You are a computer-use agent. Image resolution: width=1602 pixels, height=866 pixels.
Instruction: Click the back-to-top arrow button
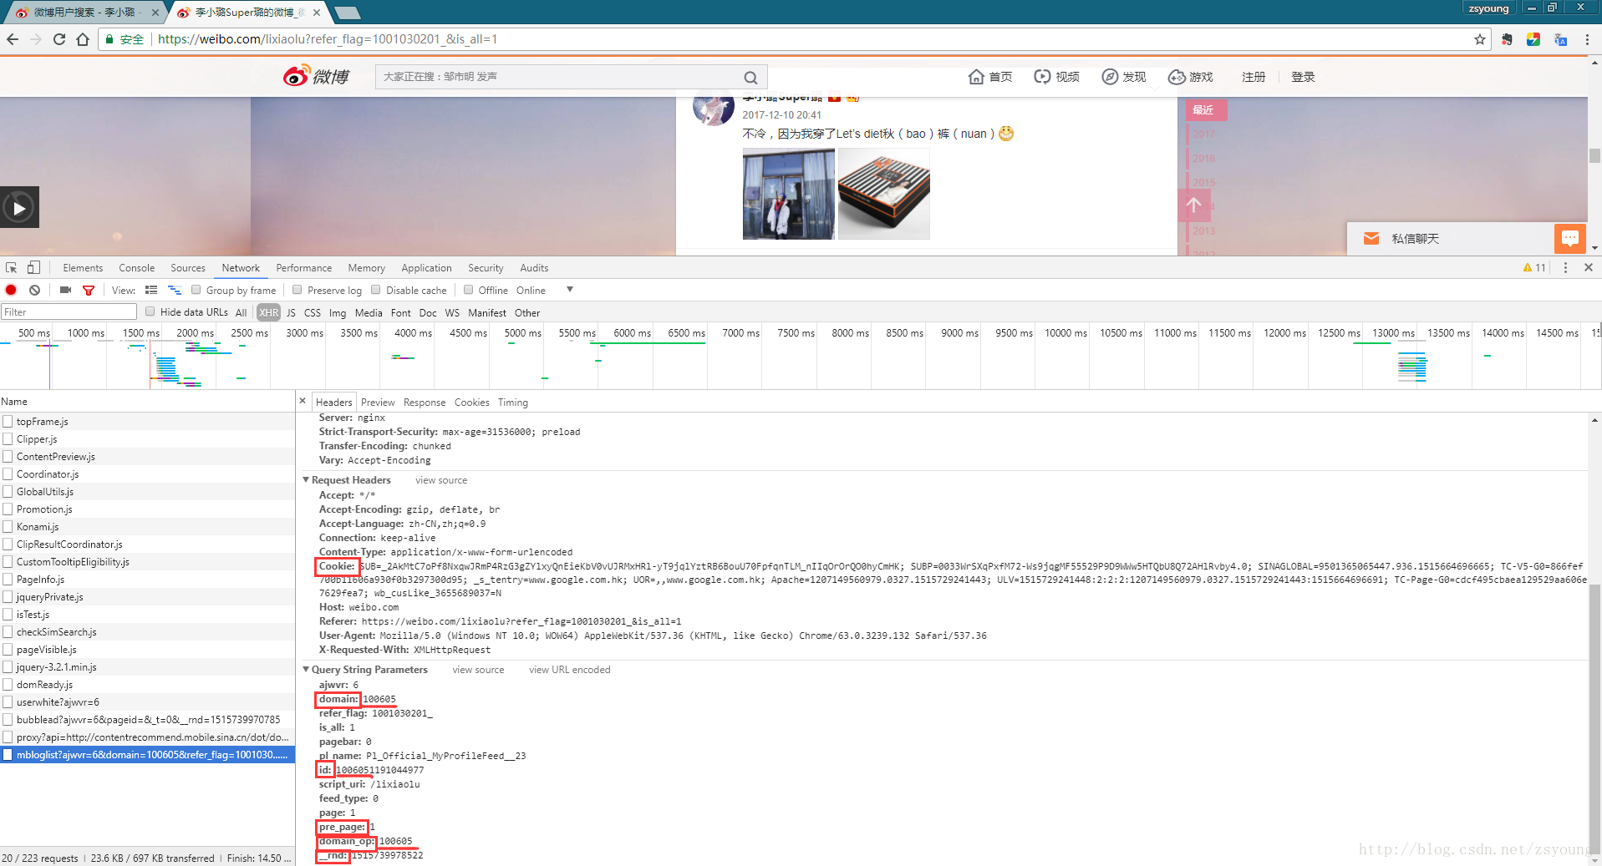coord(1194,205)
